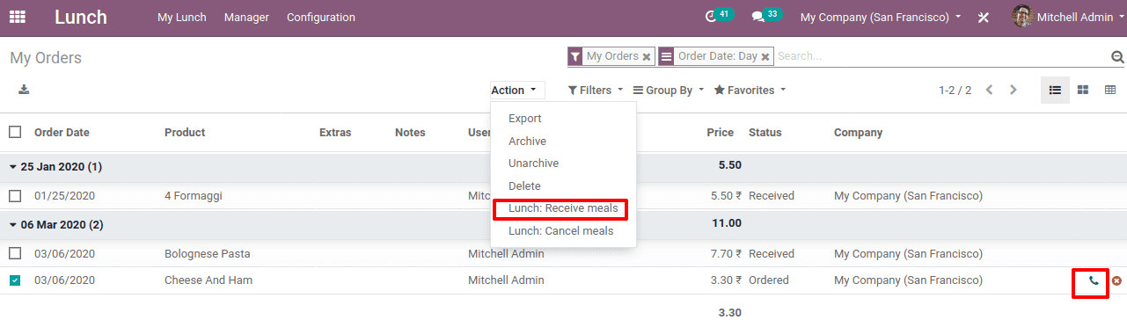Remove the Order Date: Day group facet
1127x320 pixels.
click(x=765, y=56)
